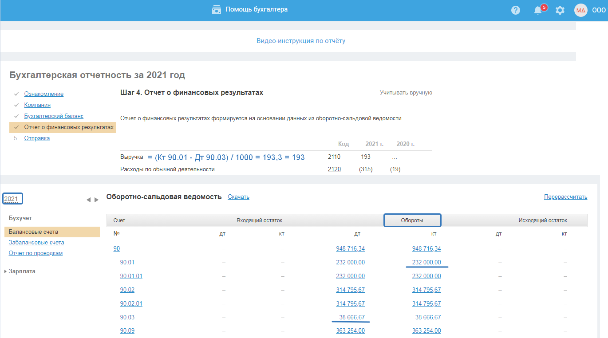Image resolution: width=608 pixels, height=338 pixels.
Task: Download the statement via Скачать
Action: pyautogui.click(x=238, y=197)
